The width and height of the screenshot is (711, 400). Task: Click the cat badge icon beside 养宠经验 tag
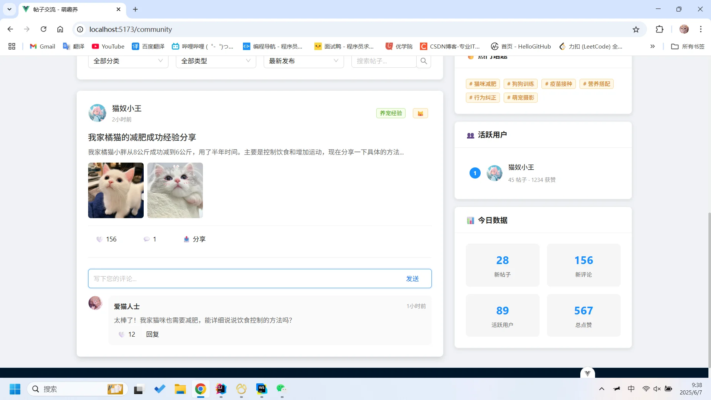(420, 113)
